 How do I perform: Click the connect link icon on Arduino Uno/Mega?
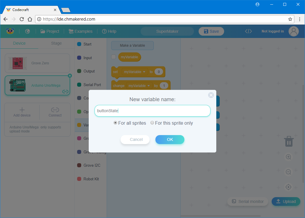click(x=65, y=92)
